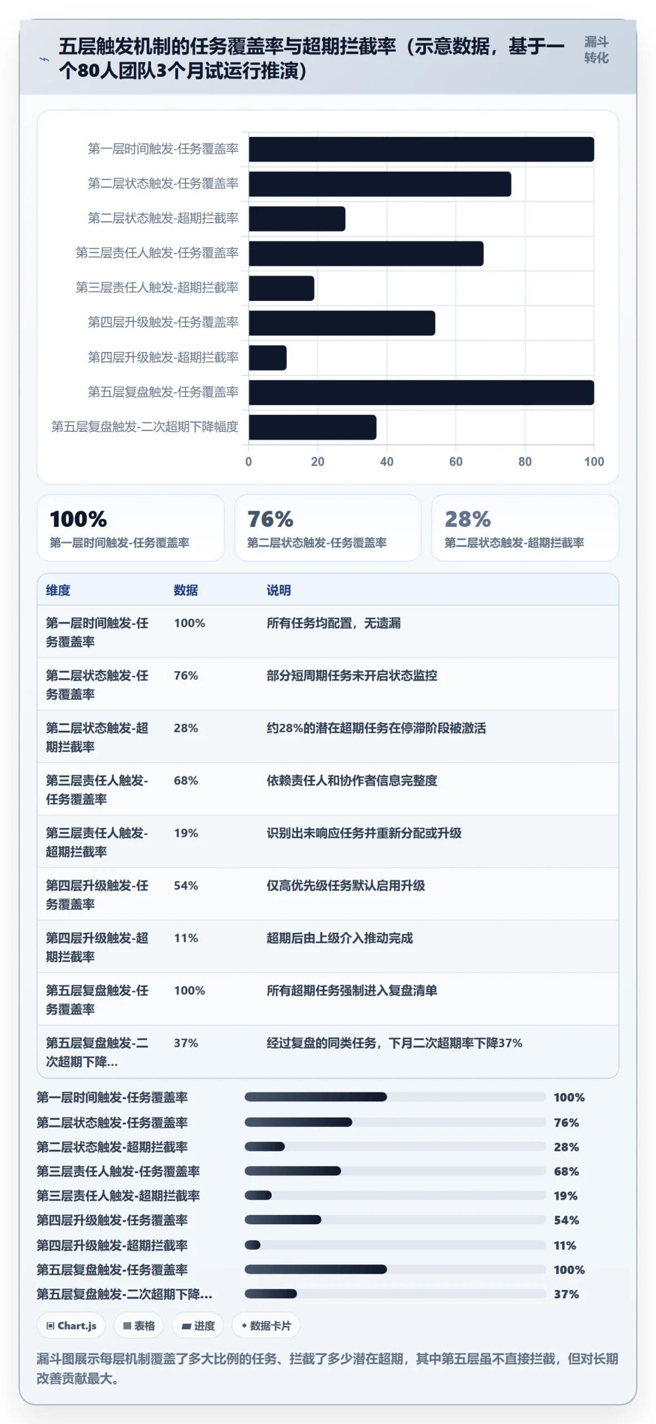
Task: Click the 68% value in the table
Action: pyautogui.click(x=186, y=780)
